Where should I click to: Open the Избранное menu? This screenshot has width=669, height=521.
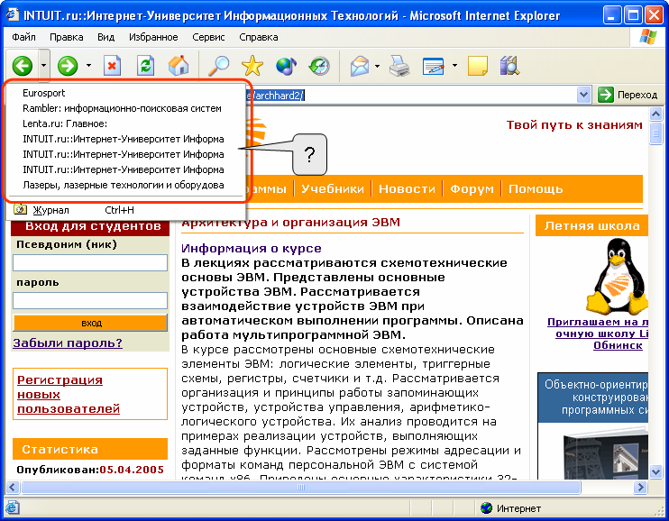tap(153, 37)
